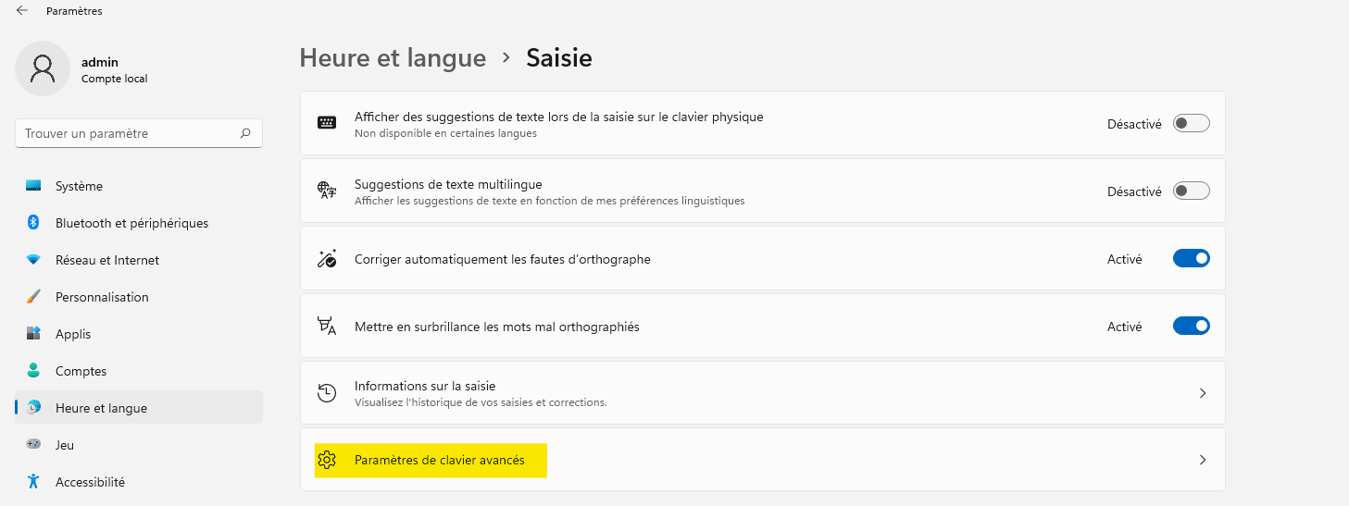
Task: Click the admin account avatar icon
Action: tap(43, 68)
